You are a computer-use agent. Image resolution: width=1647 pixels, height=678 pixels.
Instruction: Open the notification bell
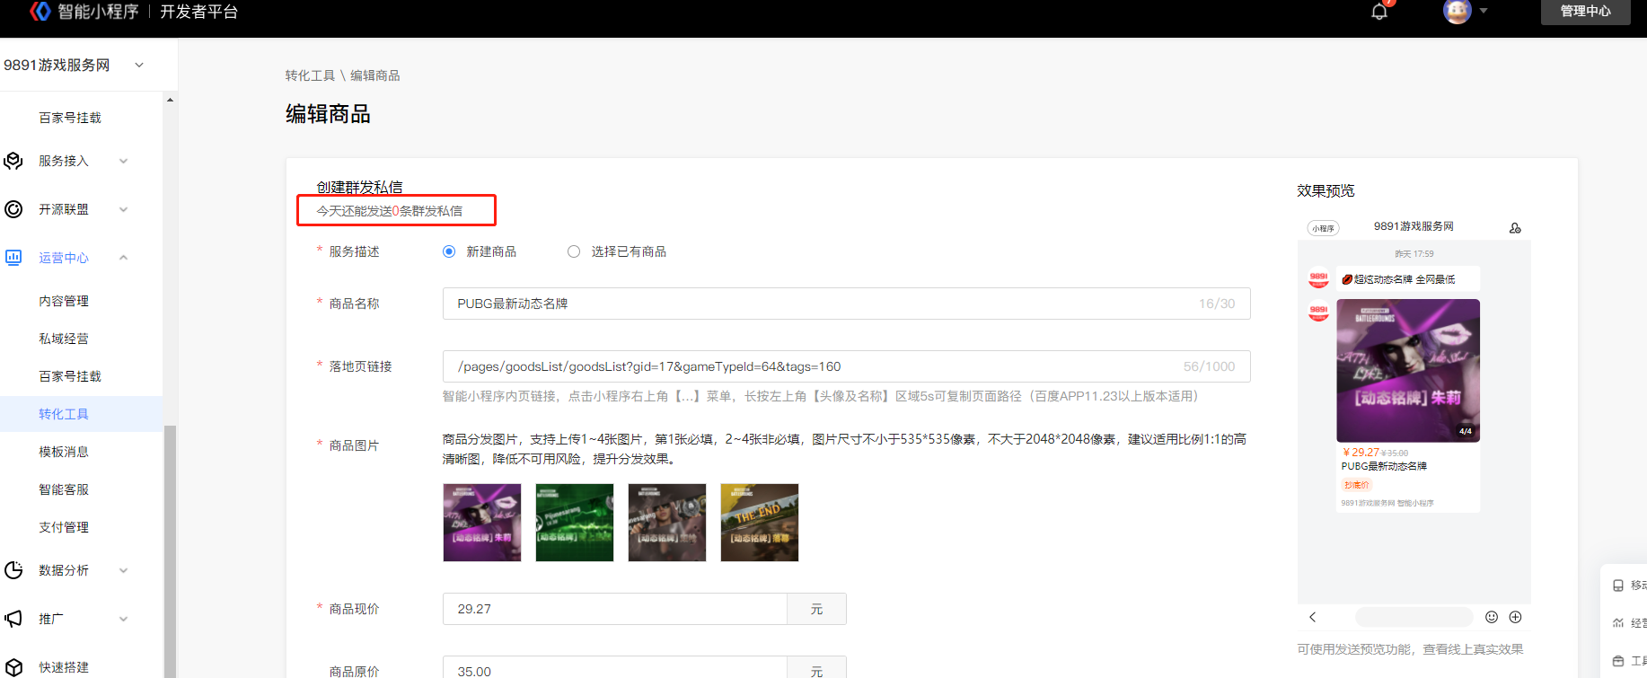pyautogui.click(x=1379, y=12)
